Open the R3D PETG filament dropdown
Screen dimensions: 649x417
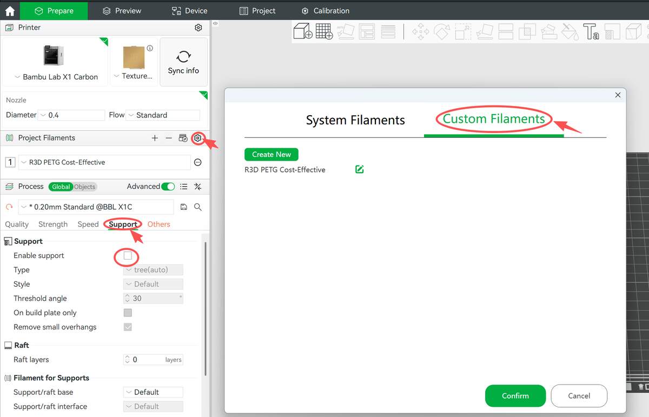(104, 162)
